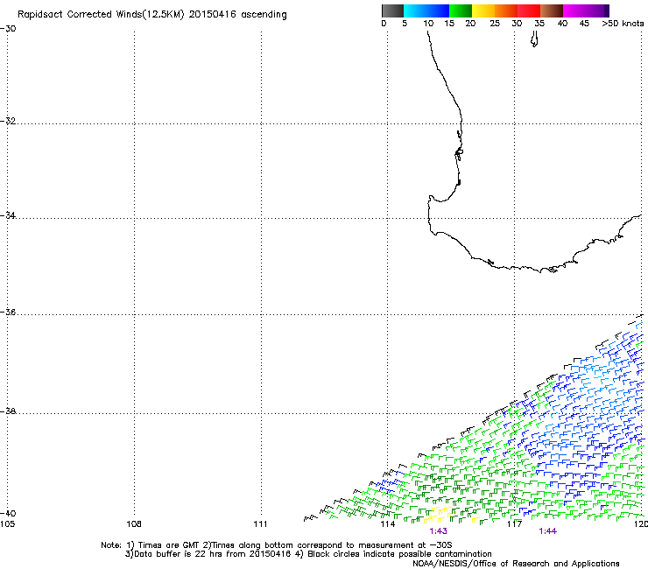
Task: Click the '>50 knots' legend label
Action: [623, 24]
